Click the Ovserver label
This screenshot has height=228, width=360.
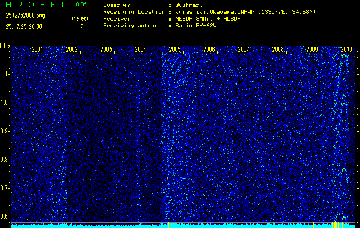(117, 5)
